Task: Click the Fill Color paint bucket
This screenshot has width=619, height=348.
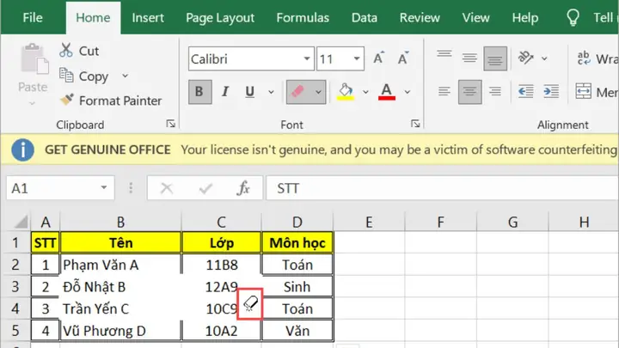Action: 346,92
